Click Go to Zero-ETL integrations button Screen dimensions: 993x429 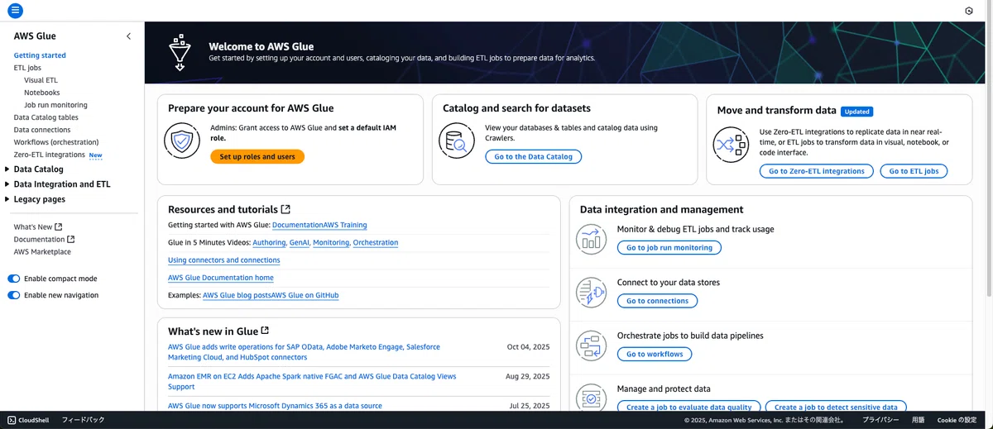[817, 171]
